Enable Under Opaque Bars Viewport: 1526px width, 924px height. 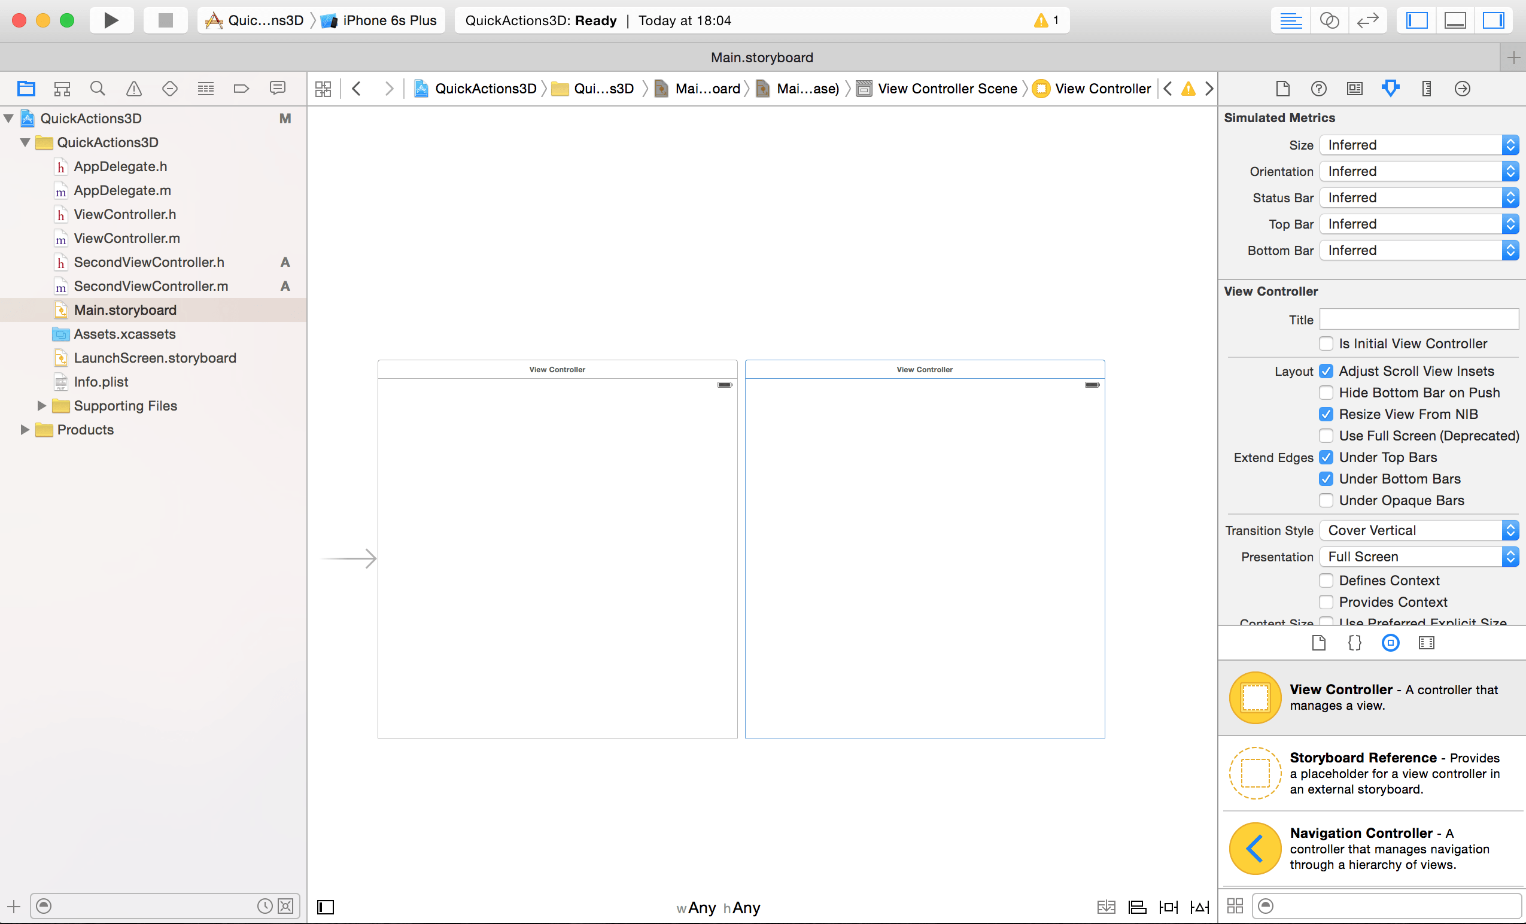pos(1326,500)
